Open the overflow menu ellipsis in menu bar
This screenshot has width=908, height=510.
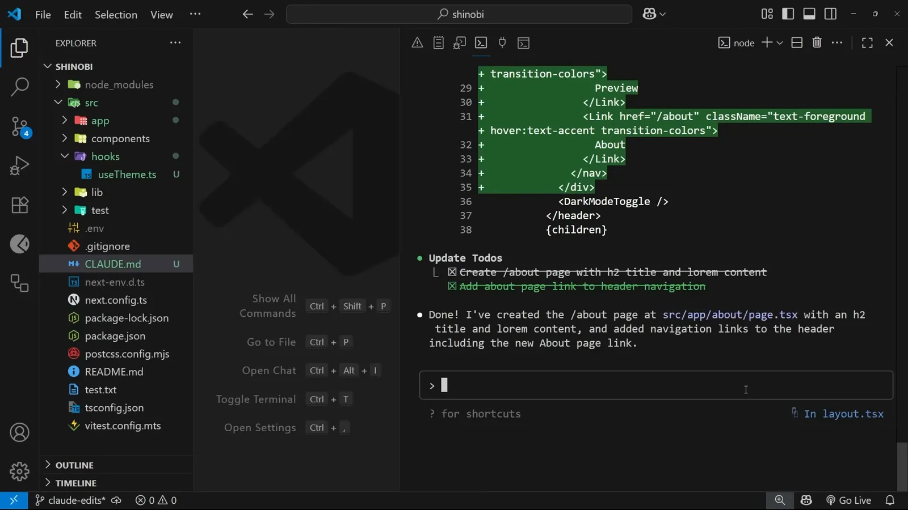pos(195,14)
